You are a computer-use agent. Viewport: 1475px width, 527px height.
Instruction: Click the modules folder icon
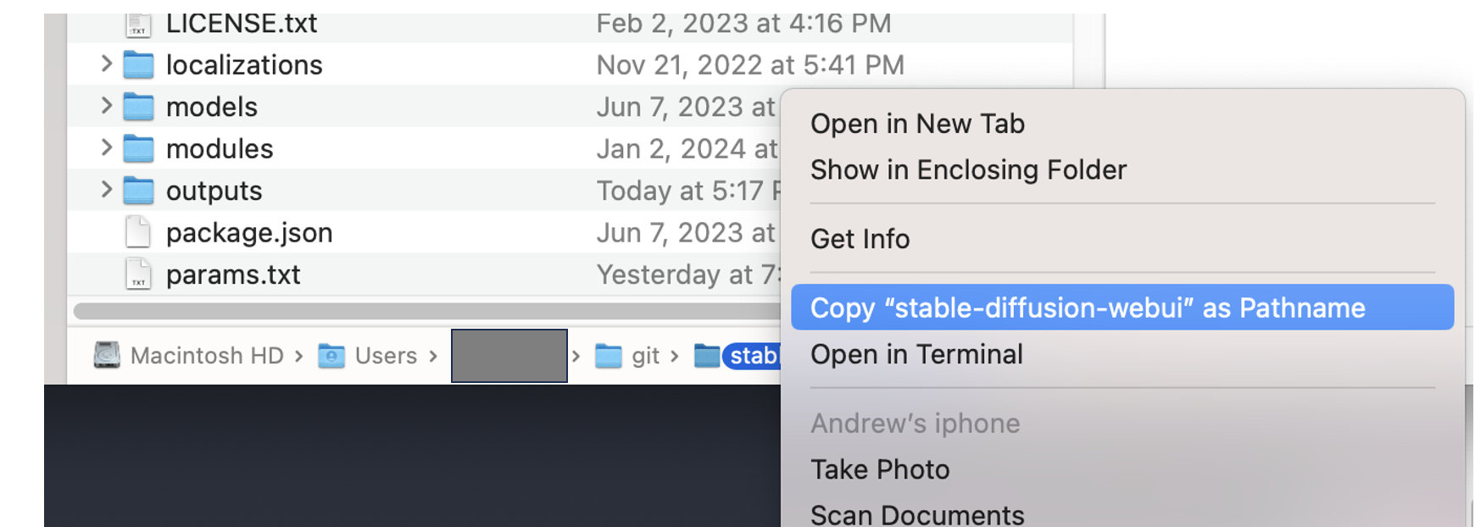pos(138,148)
